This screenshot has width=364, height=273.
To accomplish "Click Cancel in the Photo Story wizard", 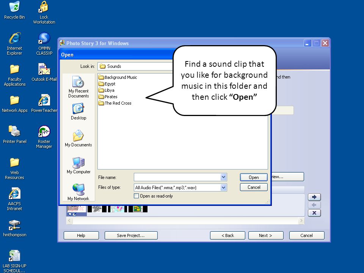I will pyautogui.click(x=307, y=235).
